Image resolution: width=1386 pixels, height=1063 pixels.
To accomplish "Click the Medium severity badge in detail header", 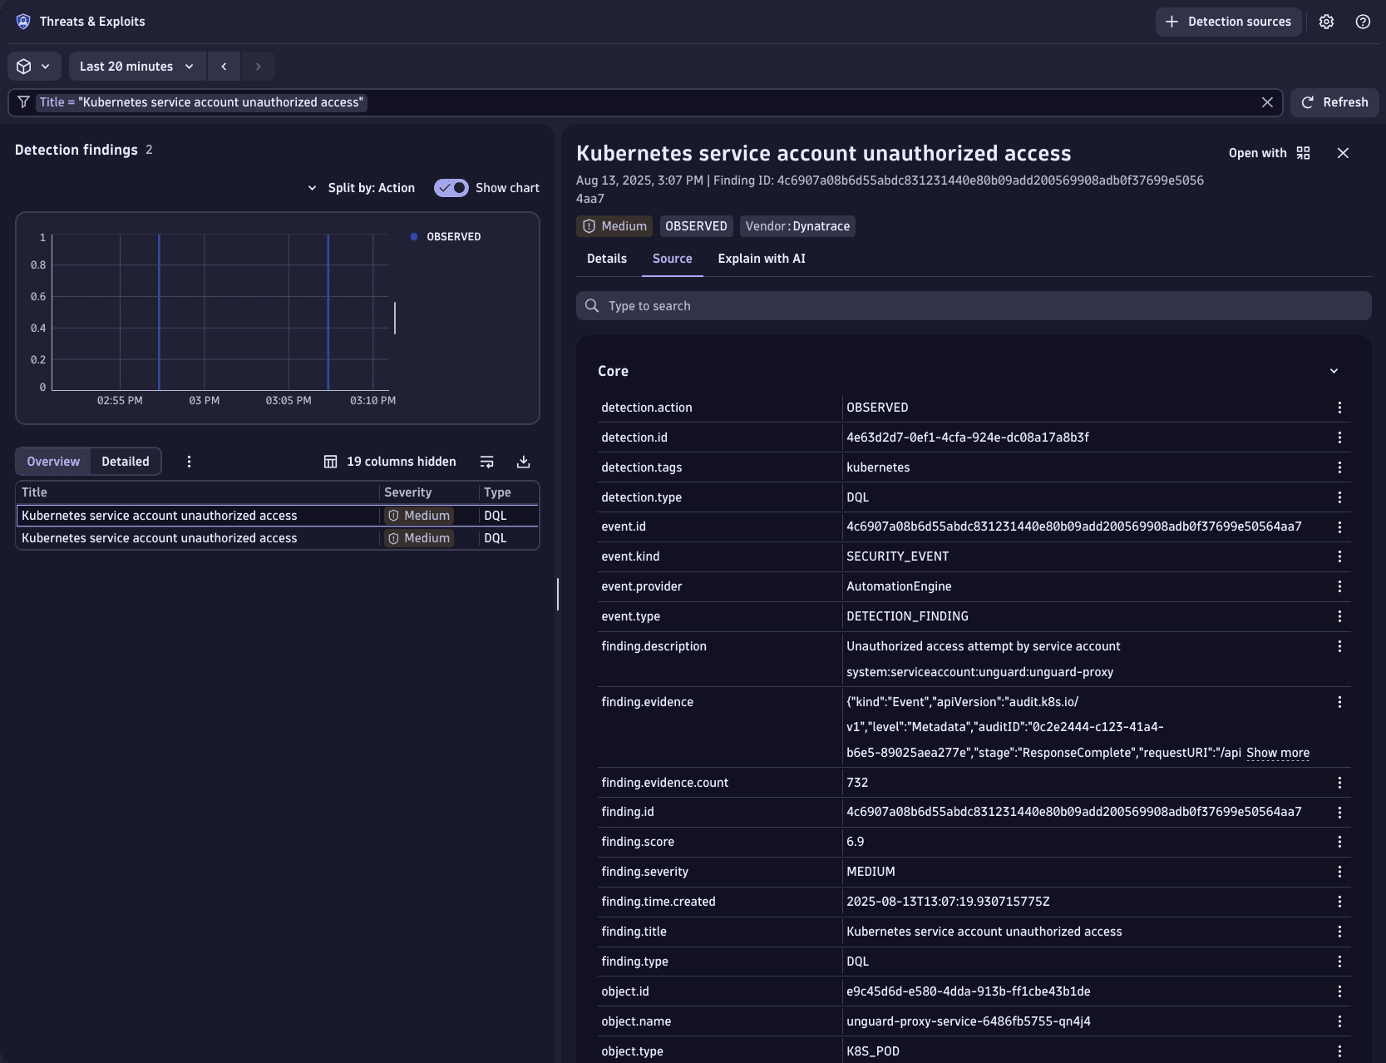I will click(x=614, y=226).
